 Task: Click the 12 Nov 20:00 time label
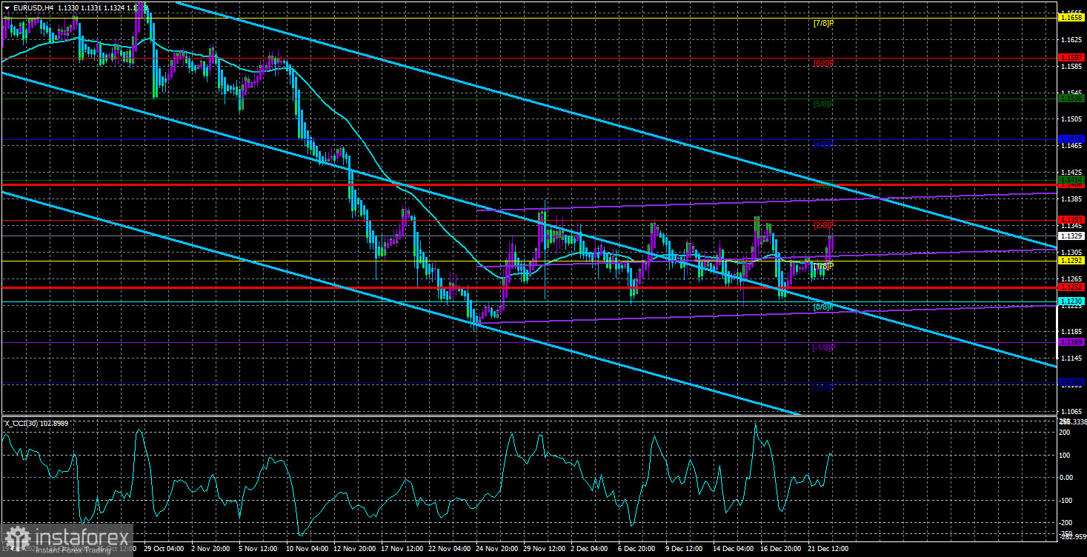(356, 549)
